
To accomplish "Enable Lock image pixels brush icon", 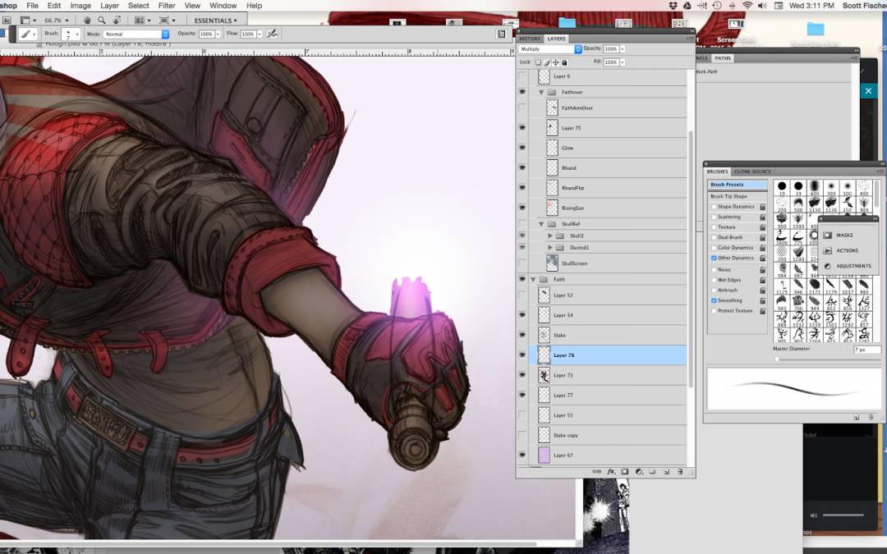I will point(547,62).
